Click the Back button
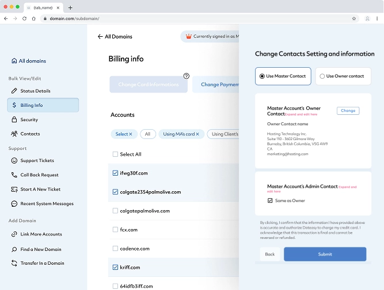Viewport: 384px width, 290px height. (270, 254)
